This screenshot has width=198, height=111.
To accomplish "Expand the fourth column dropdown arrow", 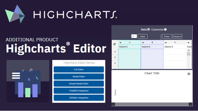I will pos(188,43).
